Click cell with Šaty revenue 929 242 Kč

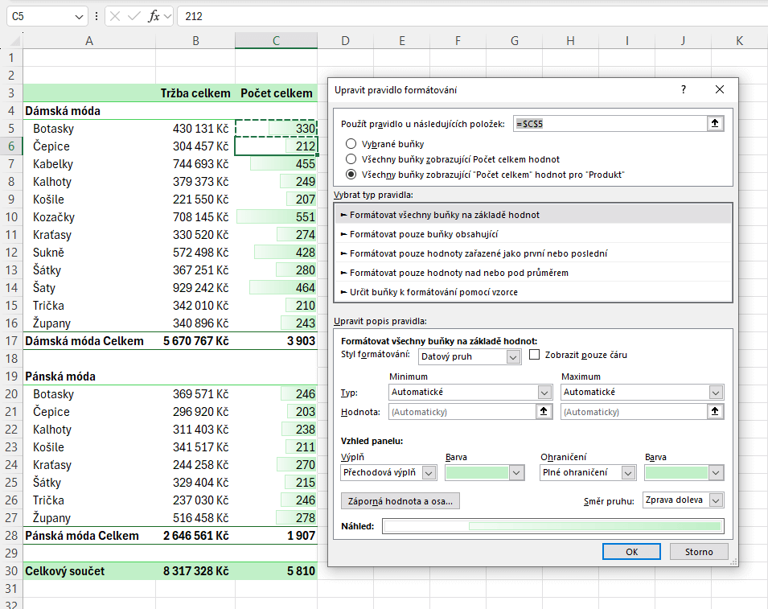(195, 288)
